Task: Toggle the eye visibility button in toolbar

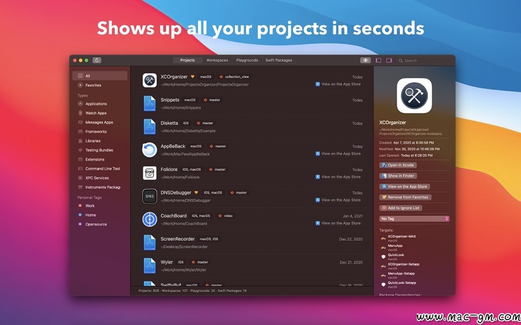Action: (x=365, y=60)
